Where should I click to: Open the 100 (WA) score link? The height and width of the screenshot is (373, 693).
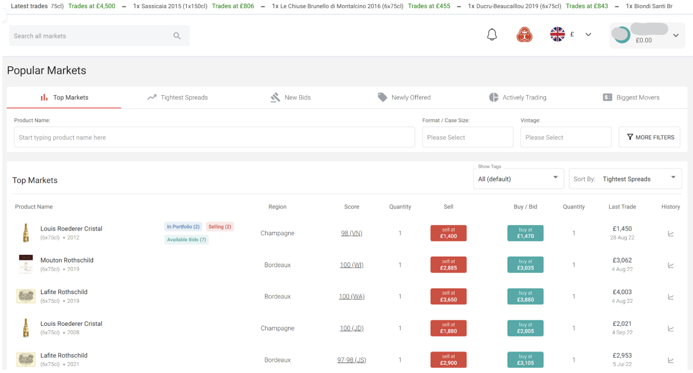coord(352,297)
